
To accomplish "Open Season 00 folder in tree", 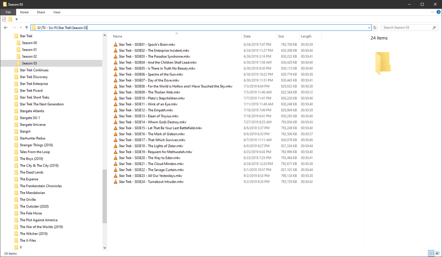I will point(30,43).
